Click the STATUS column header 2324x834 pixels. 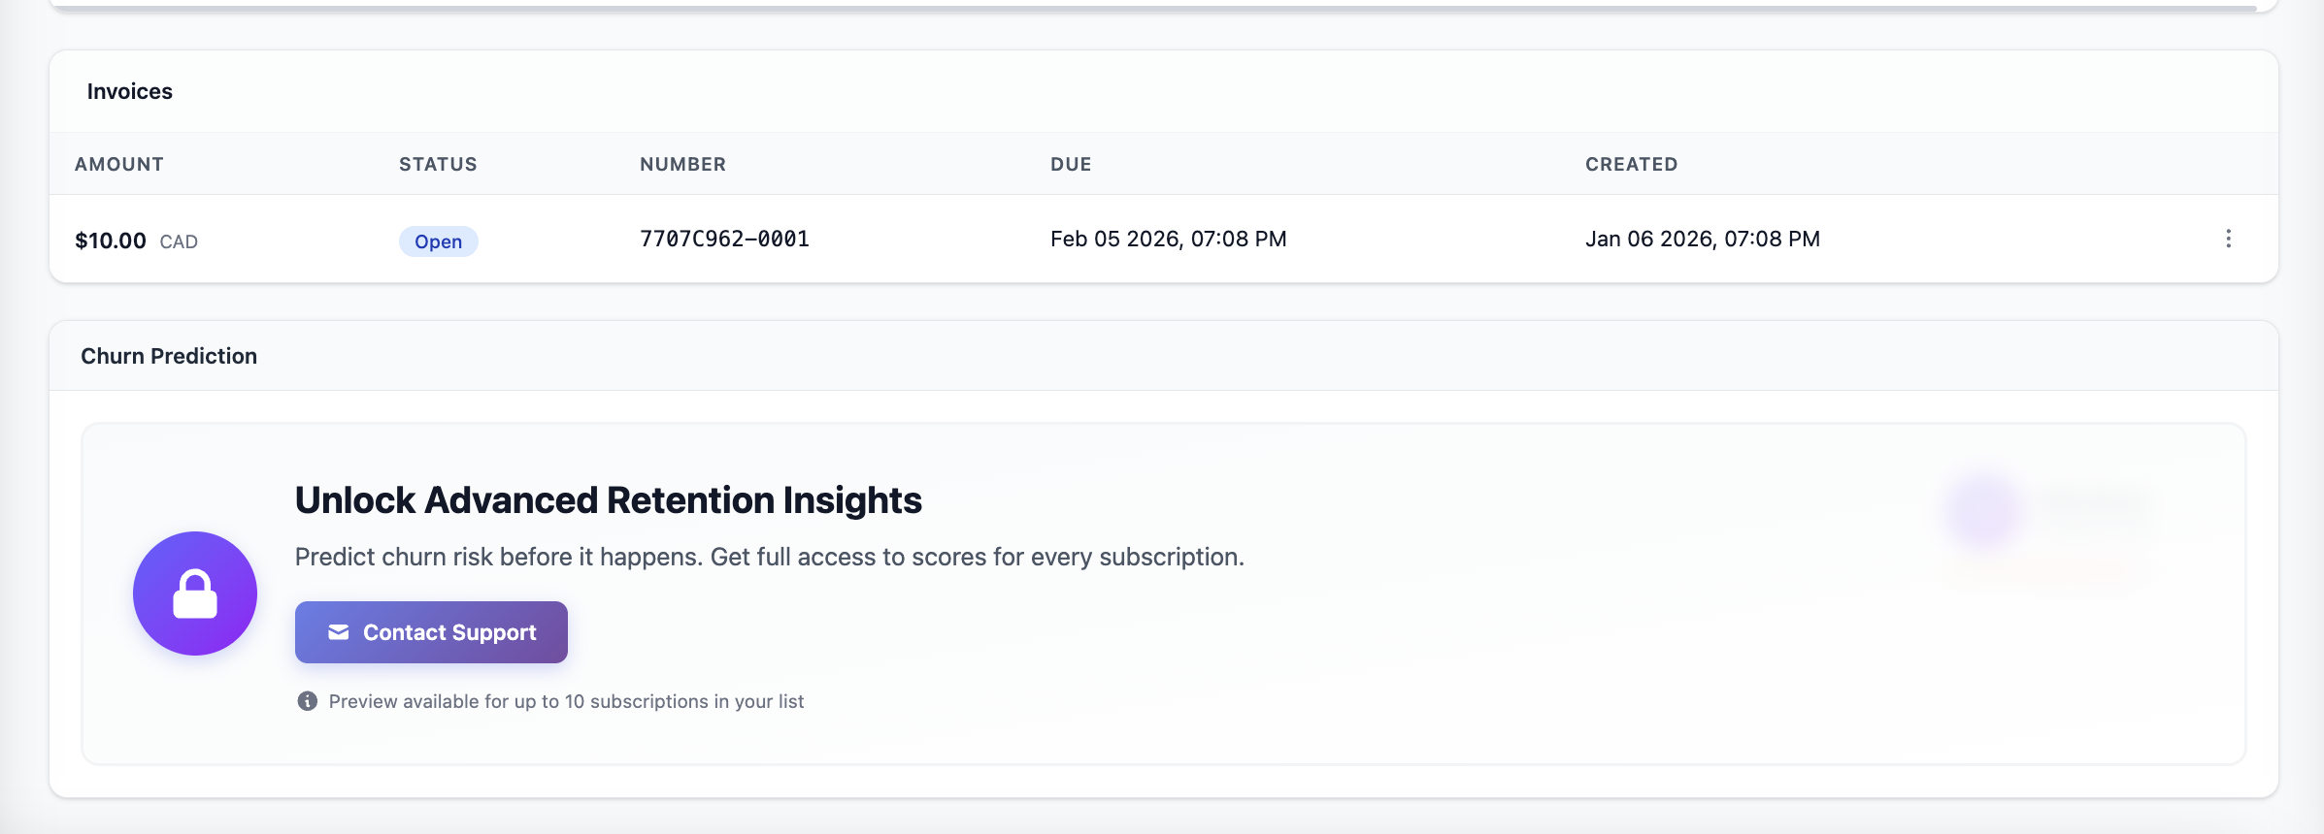pyautogui.click(x=438, y=164)
